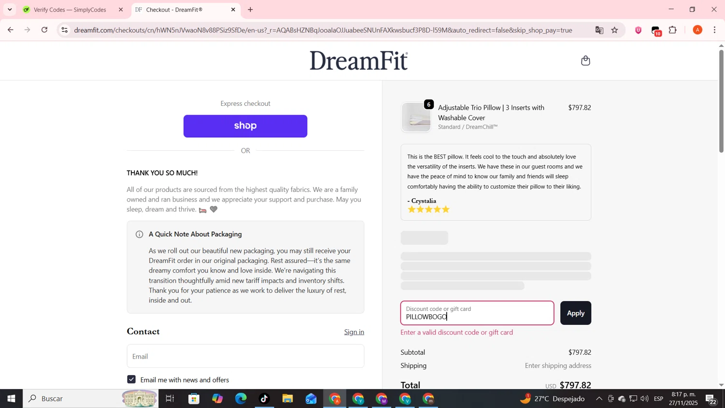Image resolution: width=725 pixels, height=408 pixels.
Task: Open the Windows Start menu
Action: [x=11, y=399]
